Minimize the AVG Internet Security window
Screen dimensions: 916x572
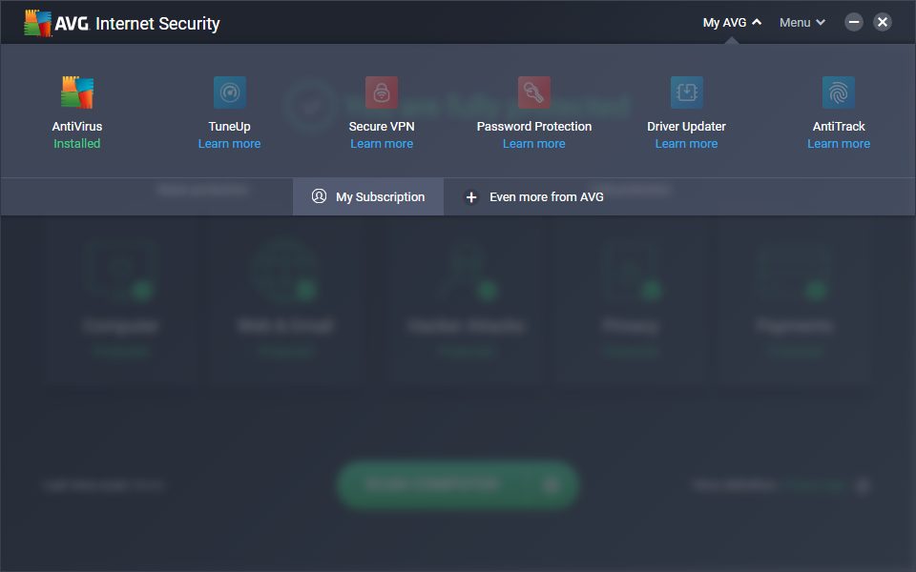point(854,22)
